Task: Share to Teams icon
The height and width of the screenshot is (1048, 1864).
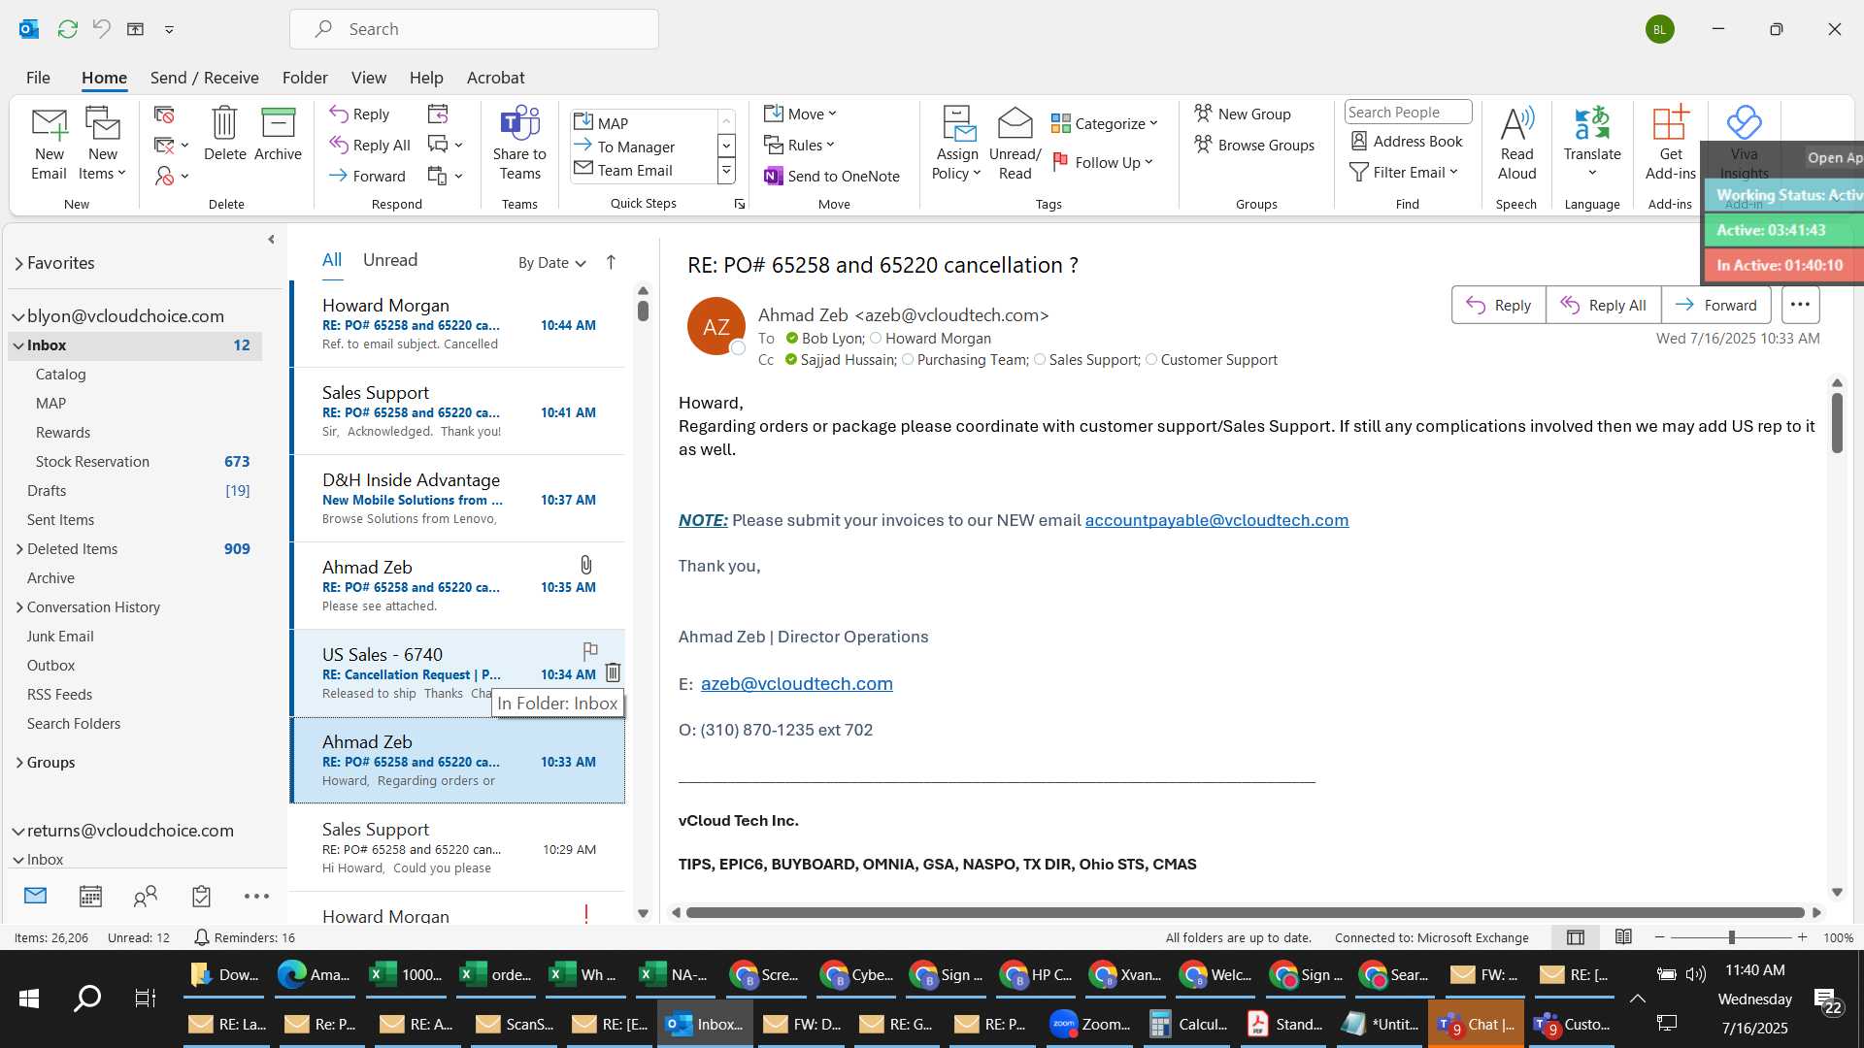Action: pos(519,144)
